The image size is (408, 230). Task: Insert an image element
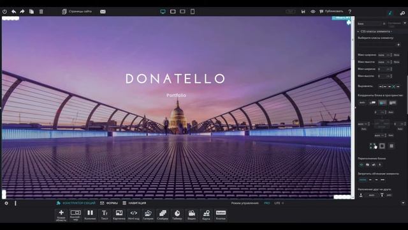[x=119, y=215]
